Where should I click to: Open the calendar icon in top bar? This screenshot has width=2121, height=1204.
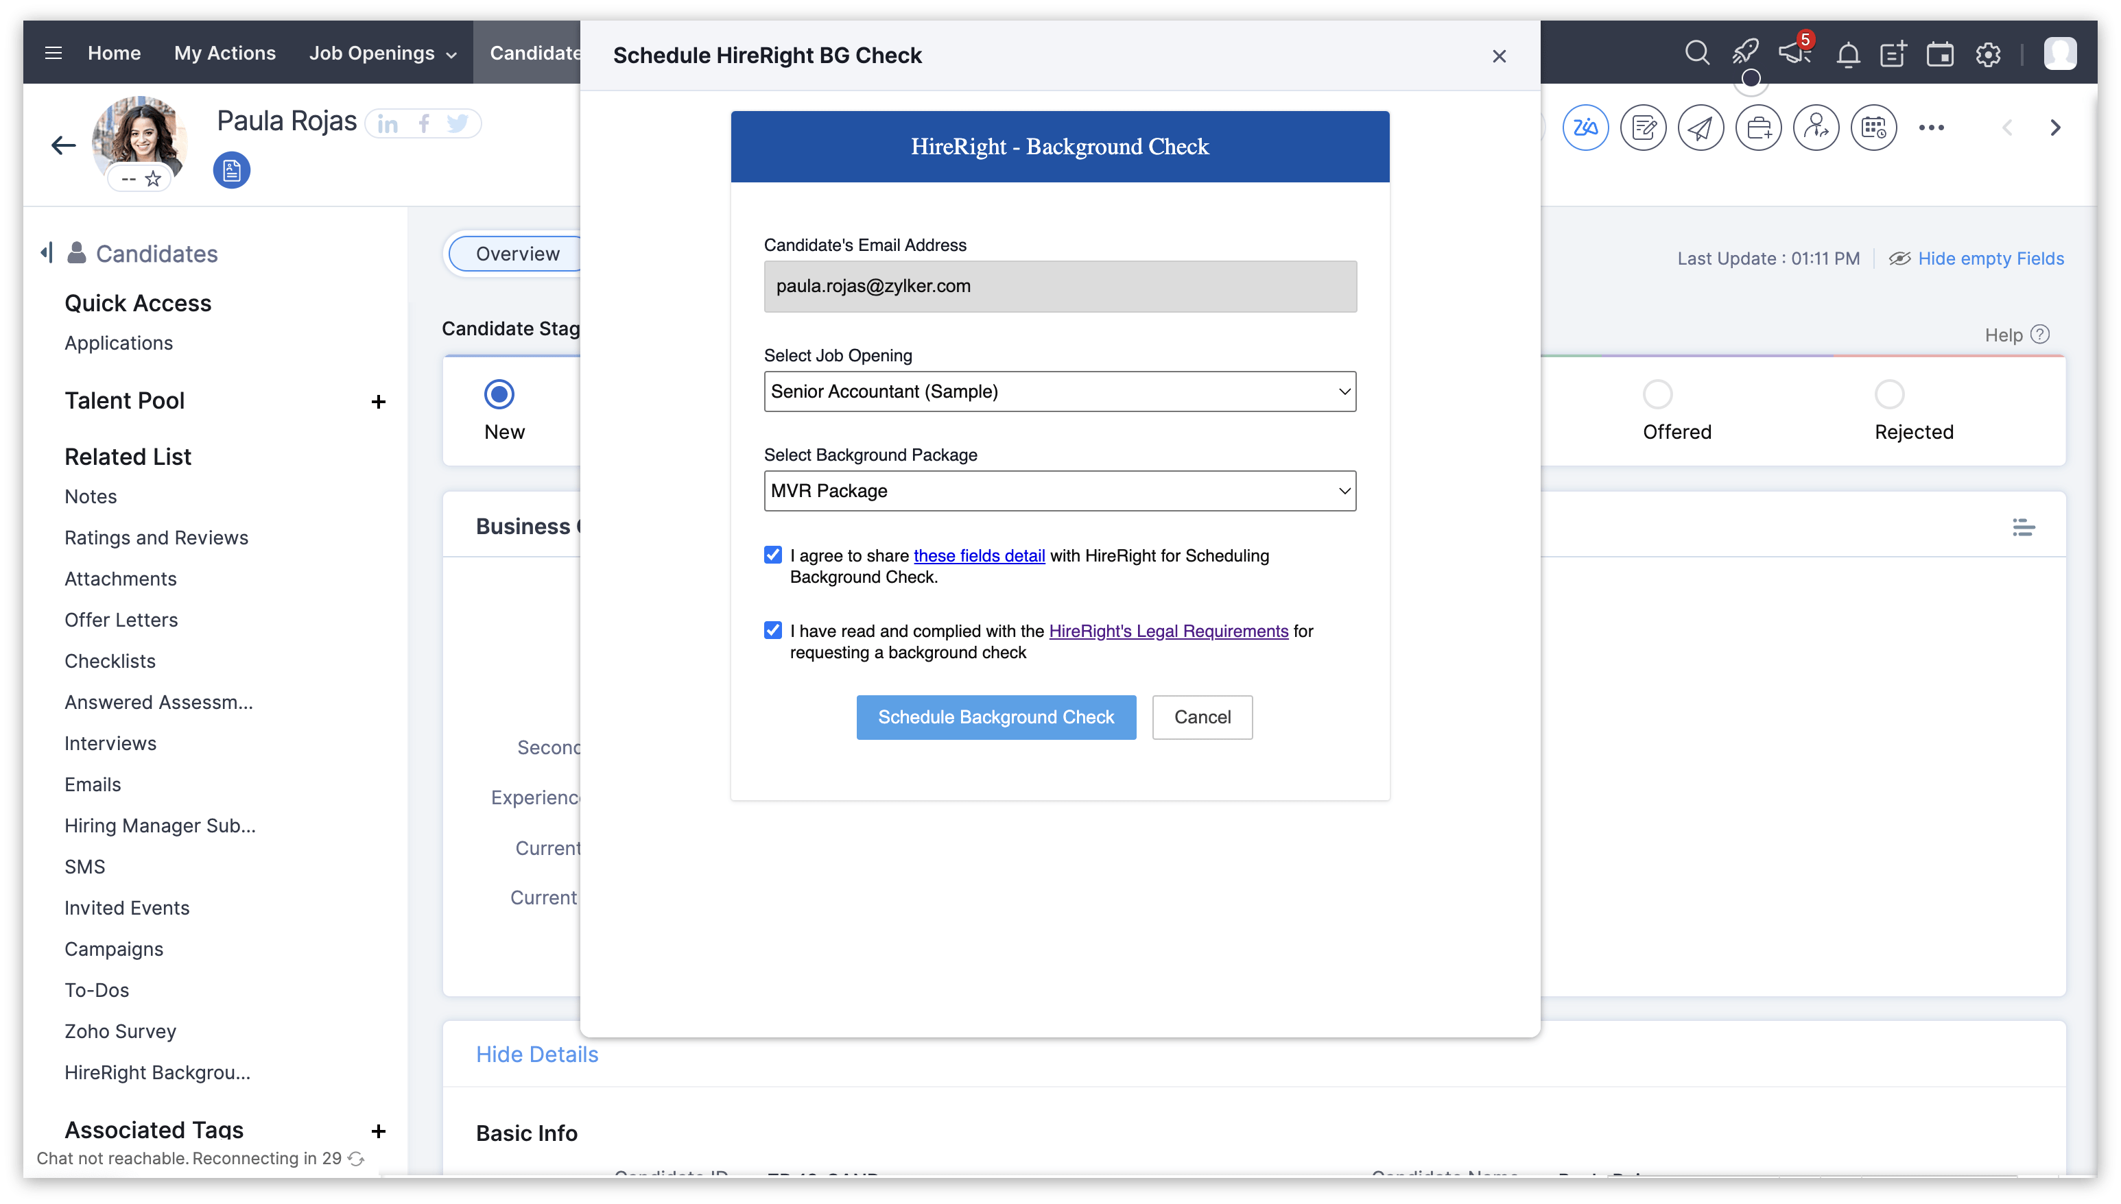tap(1940, 55)
